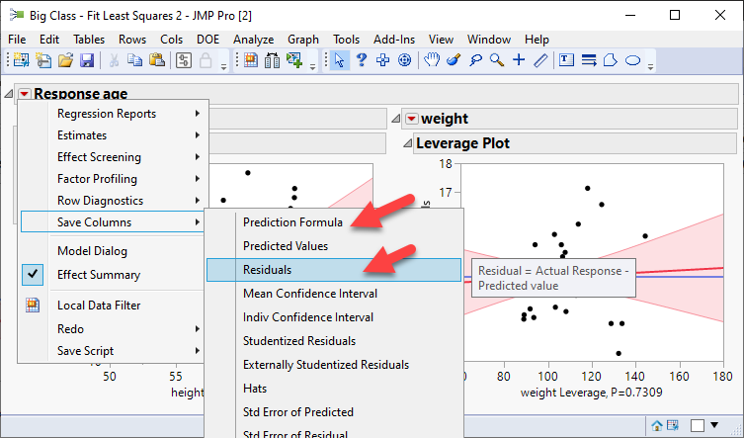Select the Annotate text tool
744x438 pixels.
coord(566,60)
